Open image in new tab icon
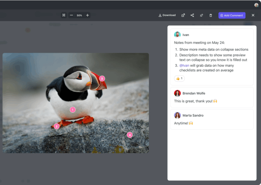Image resolution: width=261 pixels, height=185 pixels. [183, 15]
